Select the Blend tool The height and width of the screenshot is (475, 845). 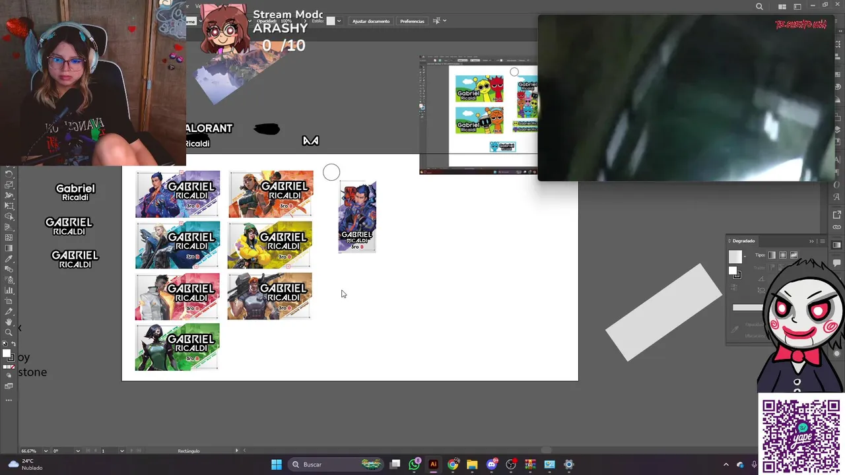(x=9, y=269)
